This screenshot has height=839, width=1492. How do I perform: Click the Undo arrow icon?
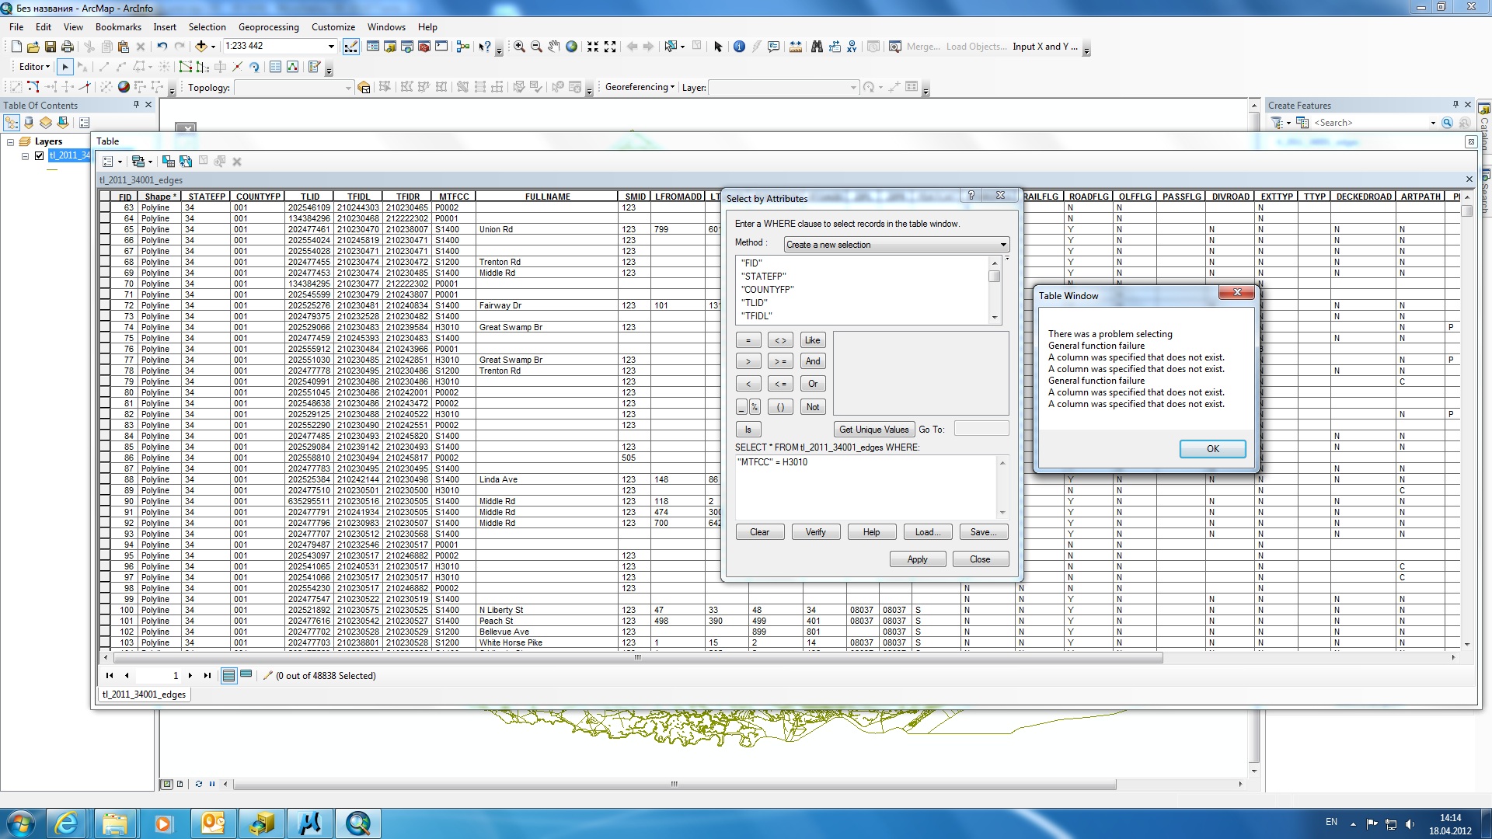coord(162,47)
